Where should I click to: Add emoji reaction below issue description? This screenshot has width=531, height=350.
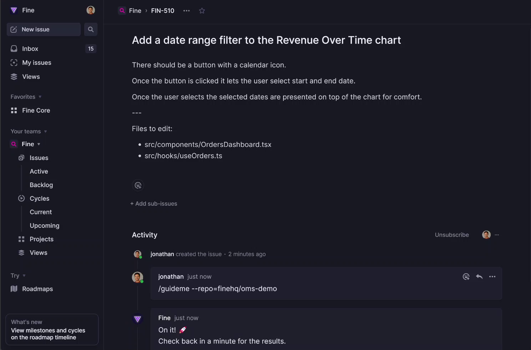138,185
